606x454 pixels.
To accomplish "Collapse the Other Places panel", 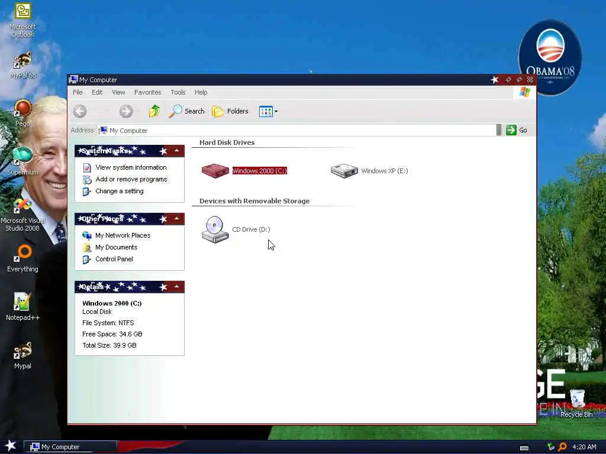I will pos(176,219).
